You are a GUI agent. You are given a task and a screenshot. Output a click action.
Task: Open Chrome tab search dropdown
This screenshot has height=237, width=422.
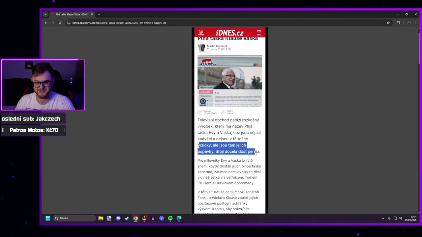45,14
